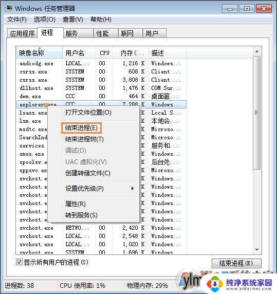The width and height of the screenshot is (277, 294).
Task: Select the dllhost.exe process row
Action: coord(101,88)
